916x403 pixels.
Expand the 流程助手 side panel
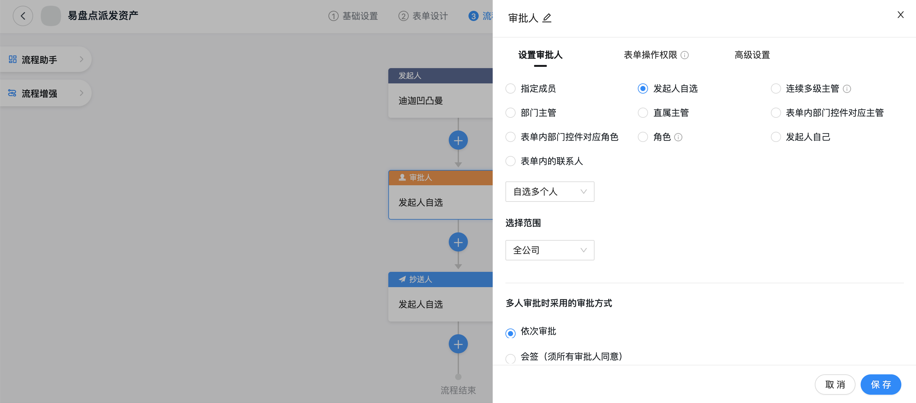(46, 60)
